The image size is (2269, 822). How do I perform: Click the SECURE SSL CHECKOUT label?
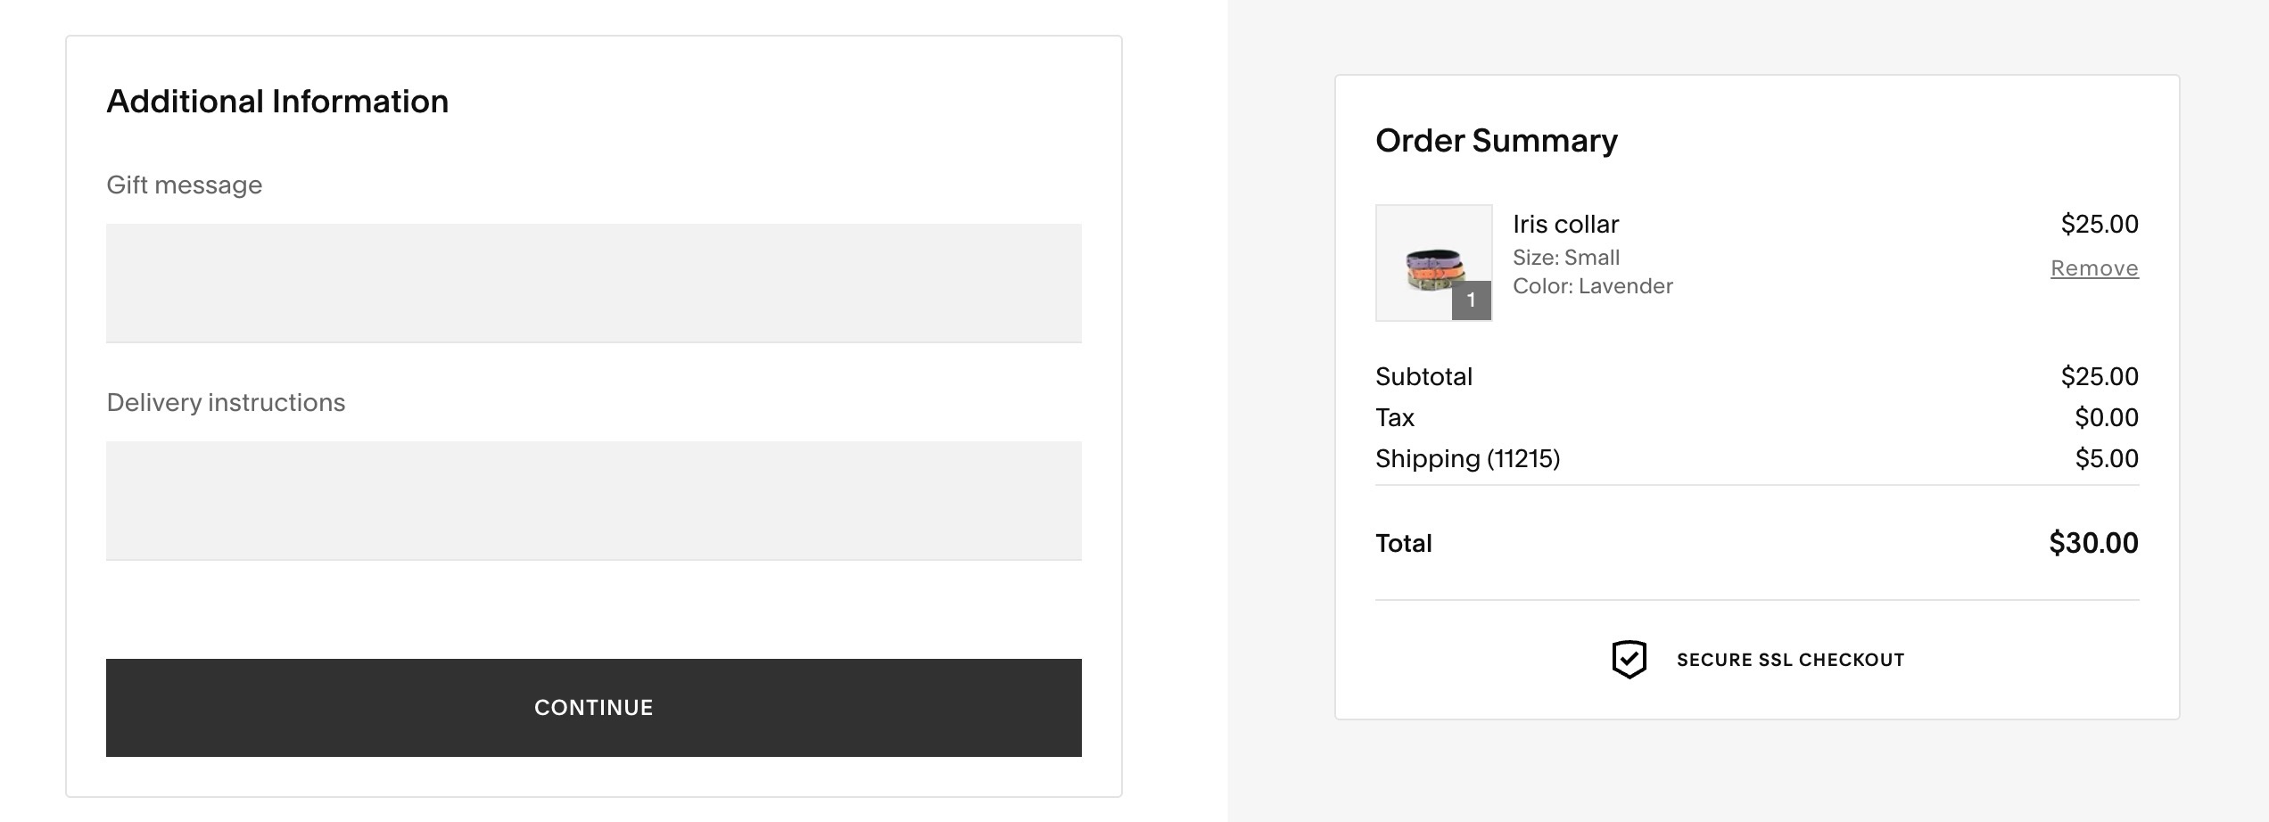pos(1789,660)
